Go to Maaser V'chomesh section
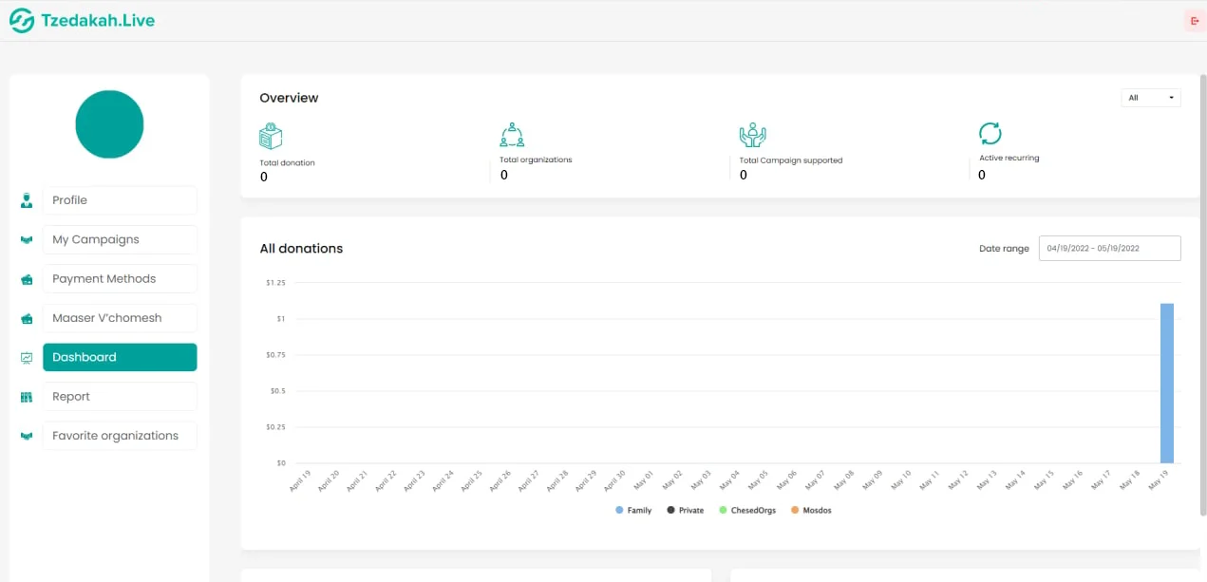The width and height of the screenshot is (1207, 582). (x=120, y=318)
